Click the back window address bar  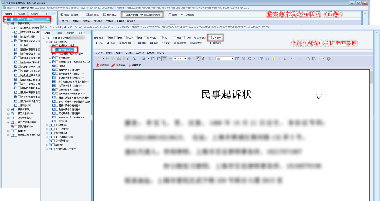[184, 8]
